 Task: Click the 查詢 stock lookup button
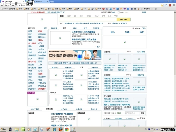(x=142, y=113)
